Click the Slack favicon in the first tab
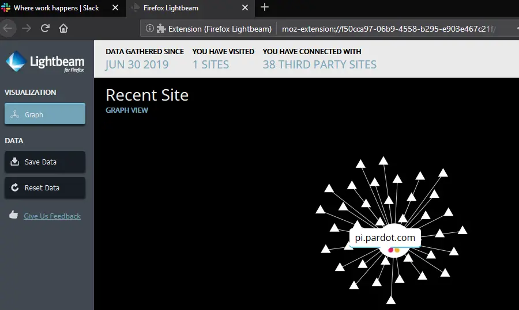Viewport: 519px width, 310px height. pos(6,7)
